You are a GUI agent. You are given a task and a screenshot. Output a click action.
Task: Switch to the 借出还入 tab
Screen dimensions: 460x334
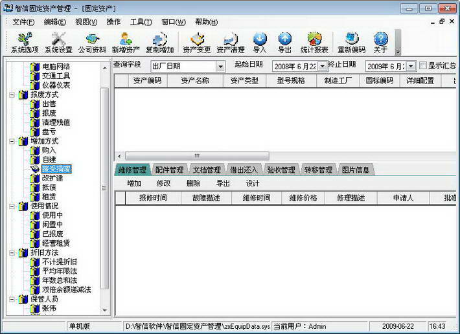click(244, 170)
